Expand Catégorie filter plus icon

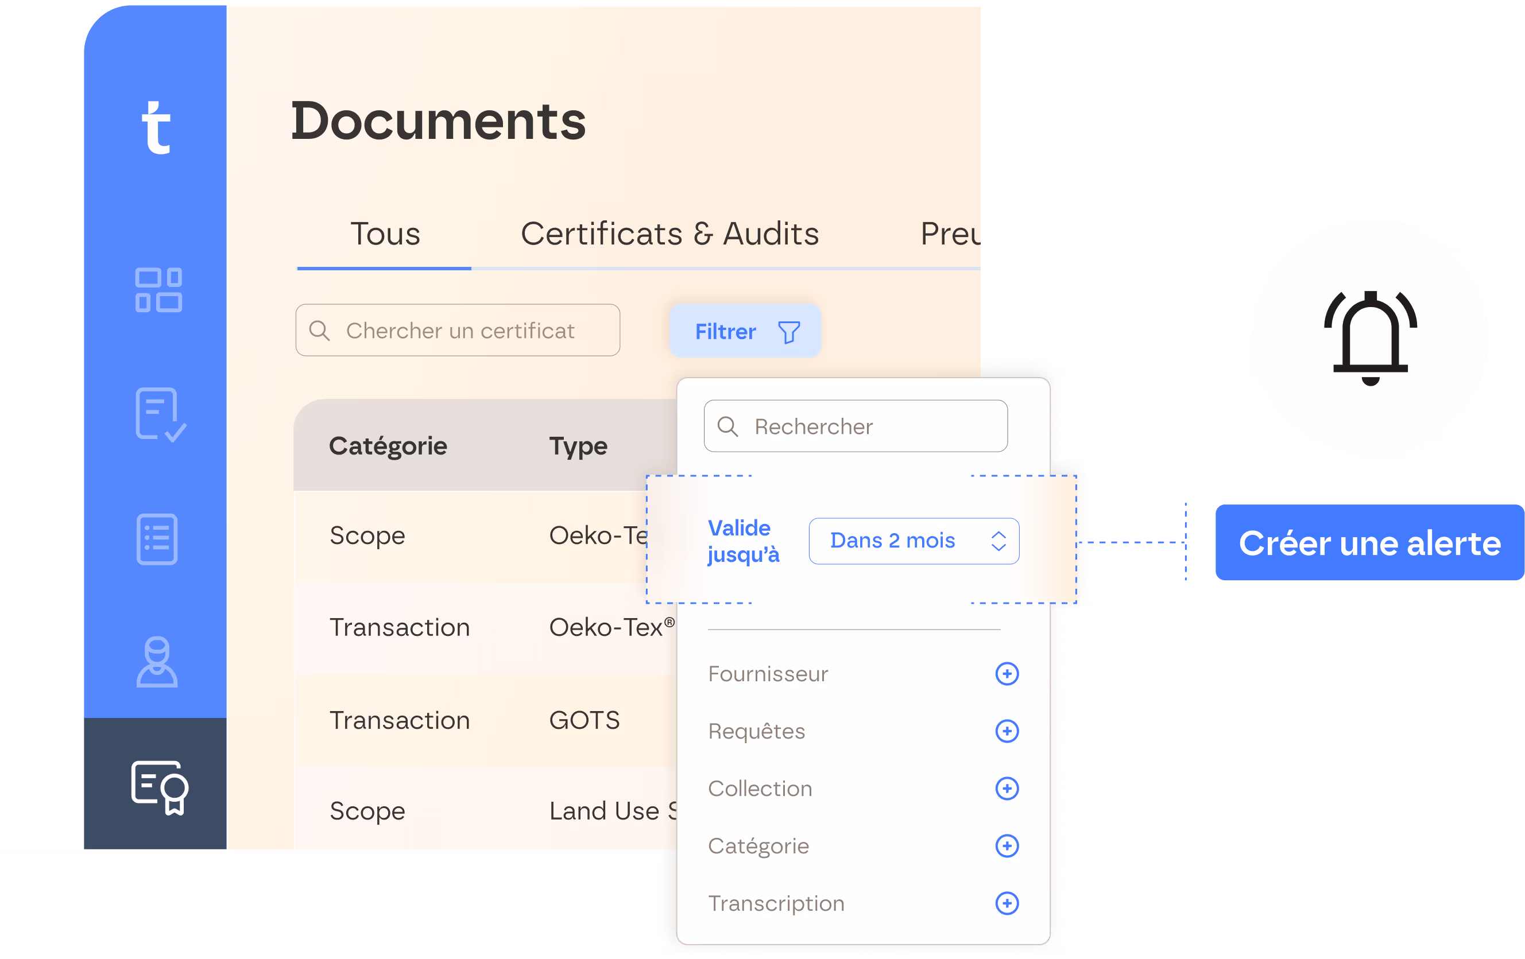coord(1007,846)
